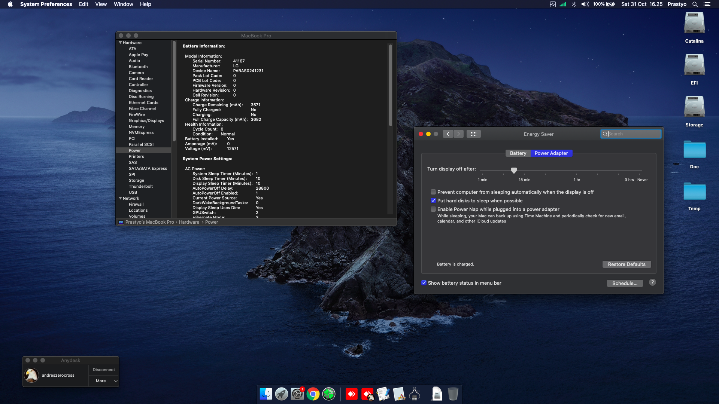Collapse the Network section in sidebar
719x404 pixels.
click(x=120, y=198)
